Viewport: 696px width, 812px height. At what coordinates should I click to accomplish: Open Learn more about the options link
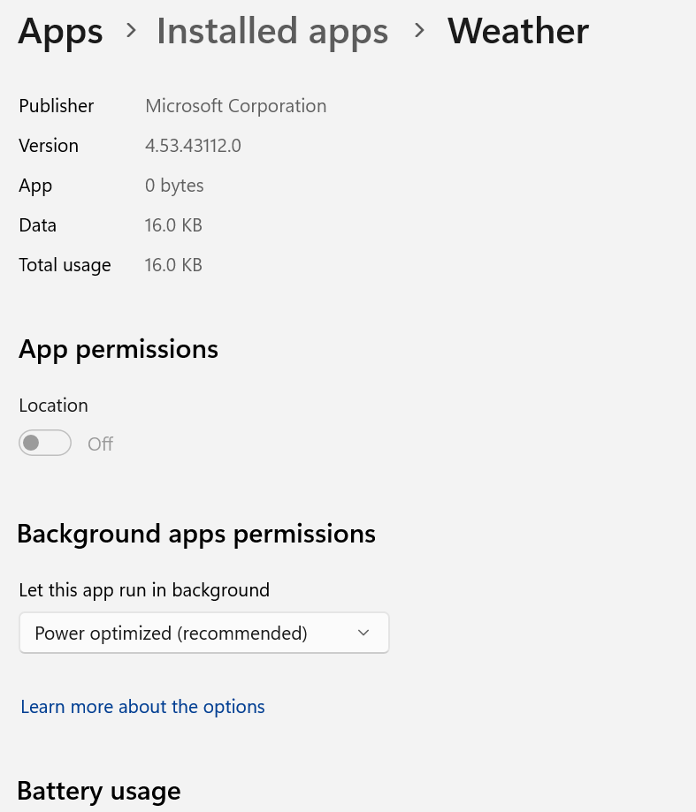pyautogui.click(x=142, y=707)
